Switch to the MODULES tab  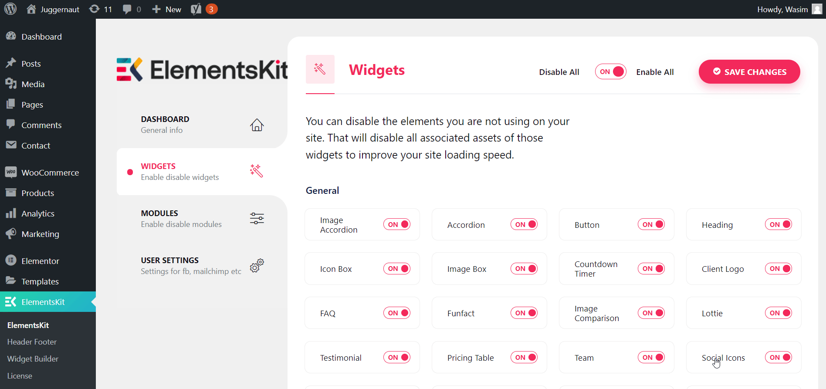coord(202,219)
